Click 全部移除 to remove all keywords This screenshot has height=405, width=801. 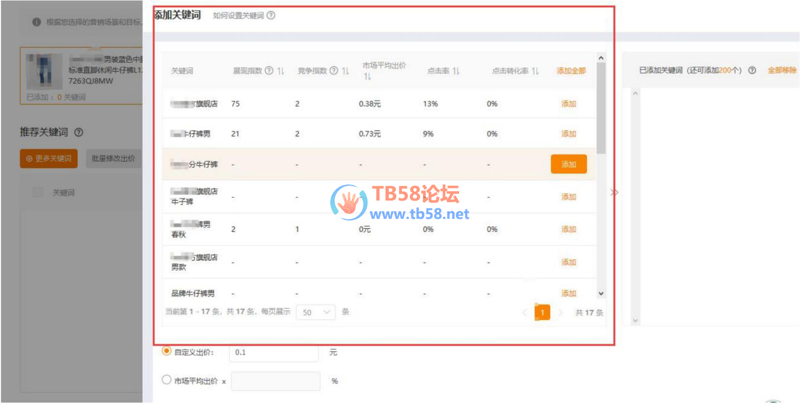point(782,71)
